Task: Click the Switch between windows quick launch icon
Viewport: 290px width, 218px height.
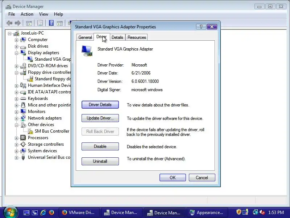Action: (34, 213)
